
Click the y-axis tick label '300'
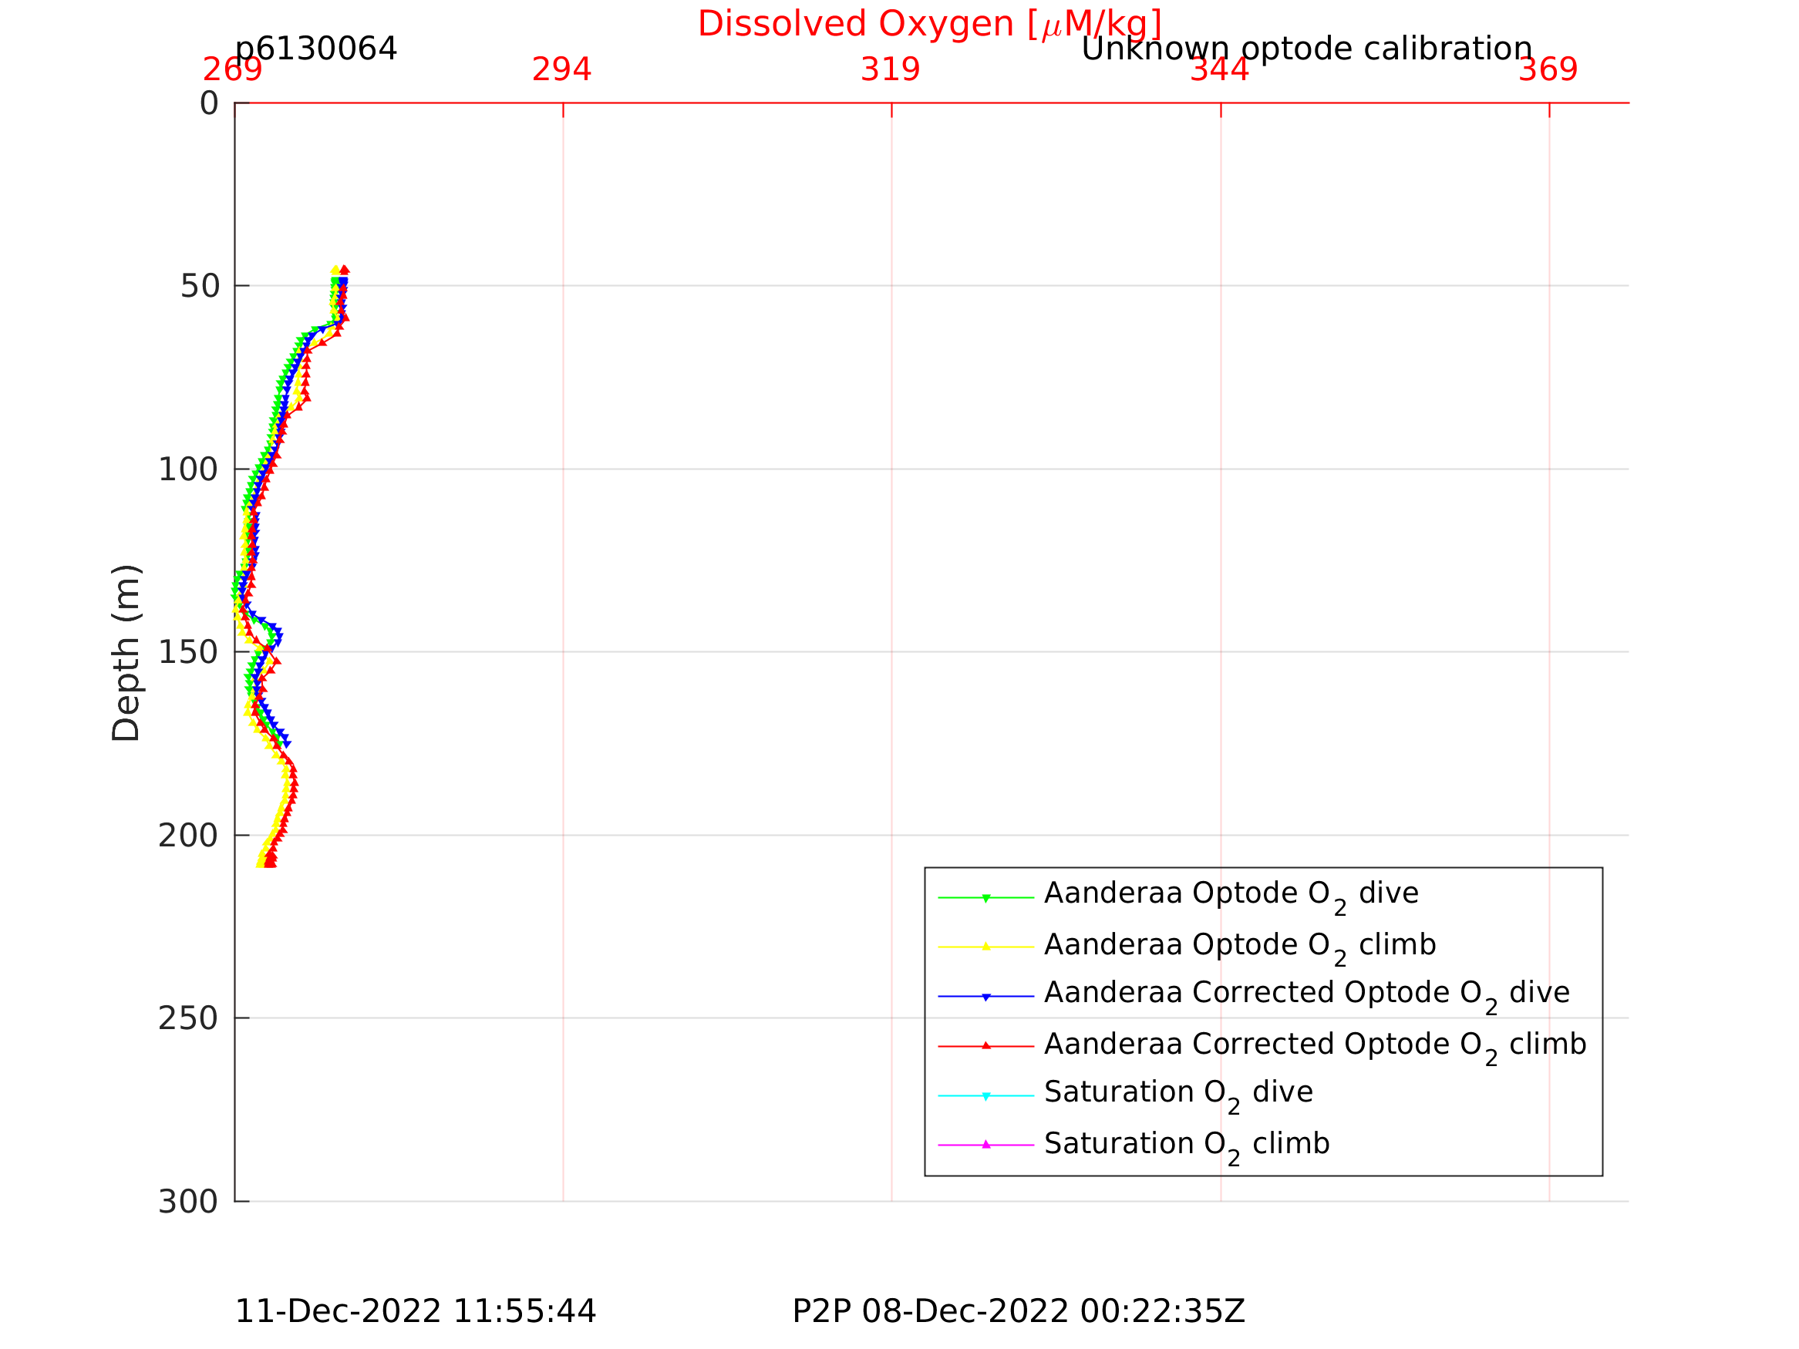(x=189, y=1202)
